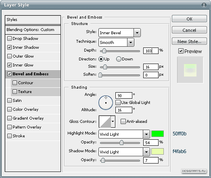Viewport: 211px width, 178px height.
Task: Tick the Color Overlay checkbox
Action: tap(9, 110)
